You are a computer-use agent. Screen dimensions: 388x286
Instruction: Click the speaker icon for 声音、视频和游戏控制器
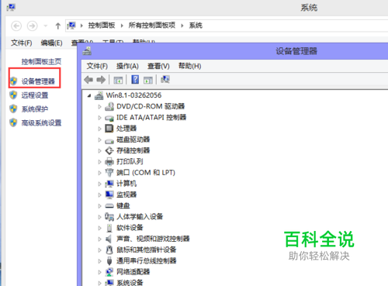point(109,239)
